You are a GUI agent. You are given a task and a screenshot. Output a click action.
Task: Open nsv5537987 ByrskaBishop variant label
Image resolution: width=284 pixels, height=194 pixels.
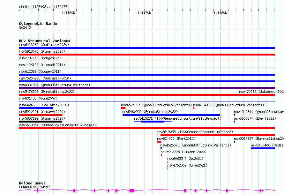pos(259,138)
